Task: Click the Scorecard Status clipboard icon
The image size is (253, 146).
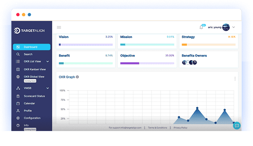Action: click(18, 96)
